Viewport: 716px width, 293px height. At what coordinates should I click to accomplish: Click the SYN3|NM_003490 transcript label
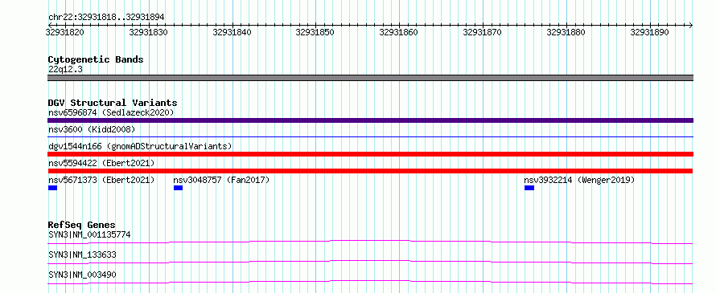(82, 275)
